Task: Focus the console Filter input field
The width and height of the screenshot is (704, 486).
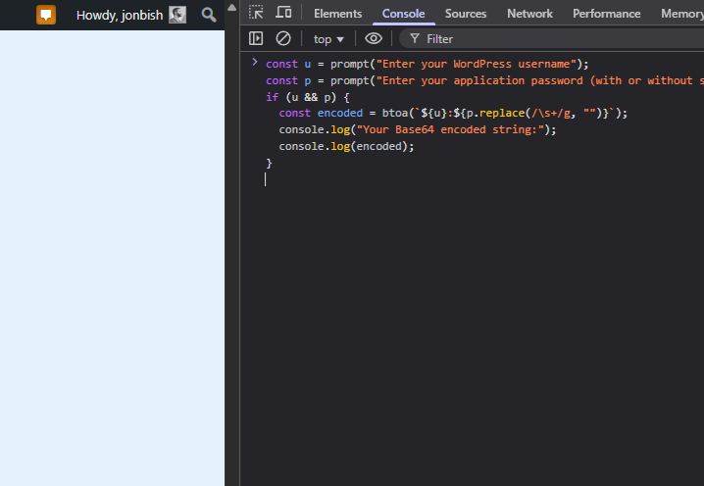Action: (x=552, y=39)
